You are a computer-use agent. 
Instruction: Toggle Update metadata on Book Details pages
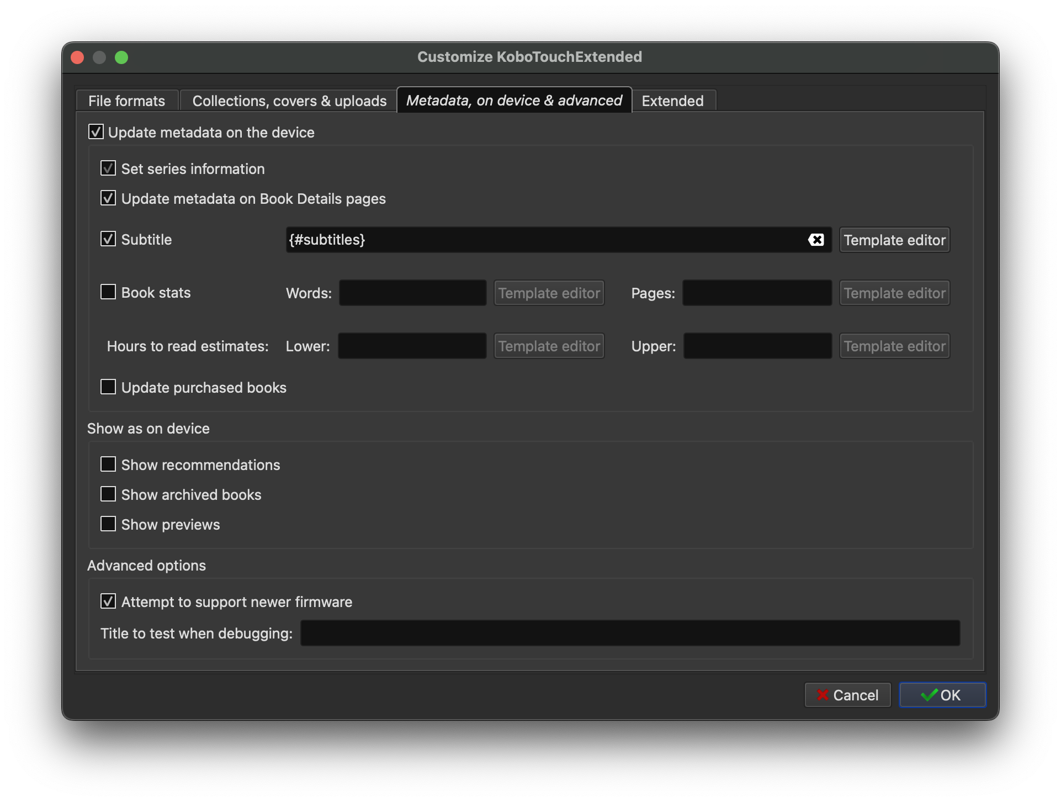(108, 198)
